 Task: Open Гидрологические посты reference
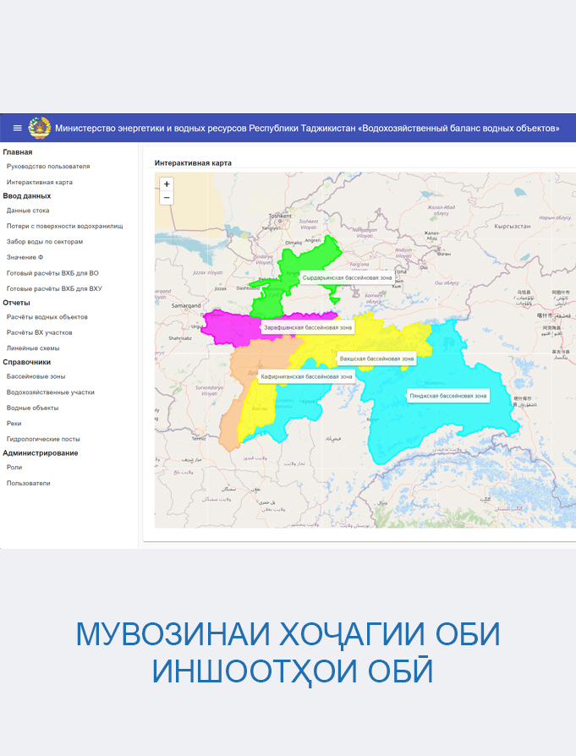click(43, 439)
